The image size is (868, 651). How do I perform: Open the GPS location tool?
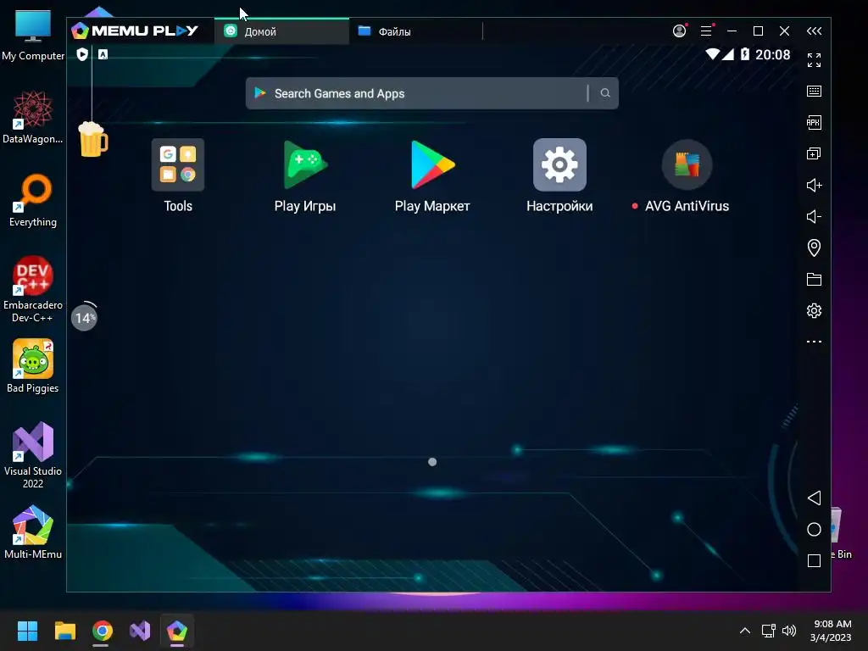[x=814, y=248]
